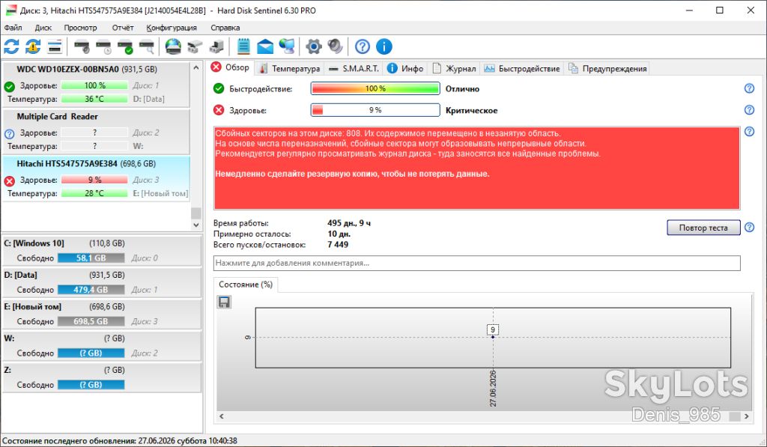Click the disk icon with green checkmark

[x=125, y=47]
